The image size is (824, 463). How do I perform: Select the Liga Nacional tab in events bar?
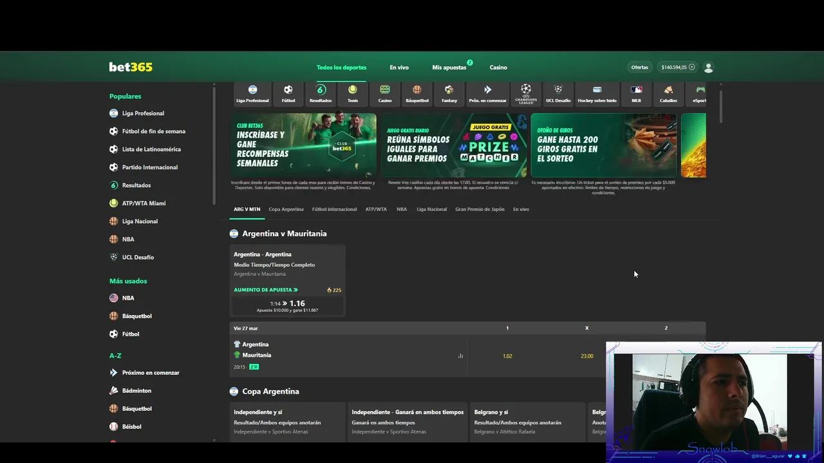coord(431,209)
